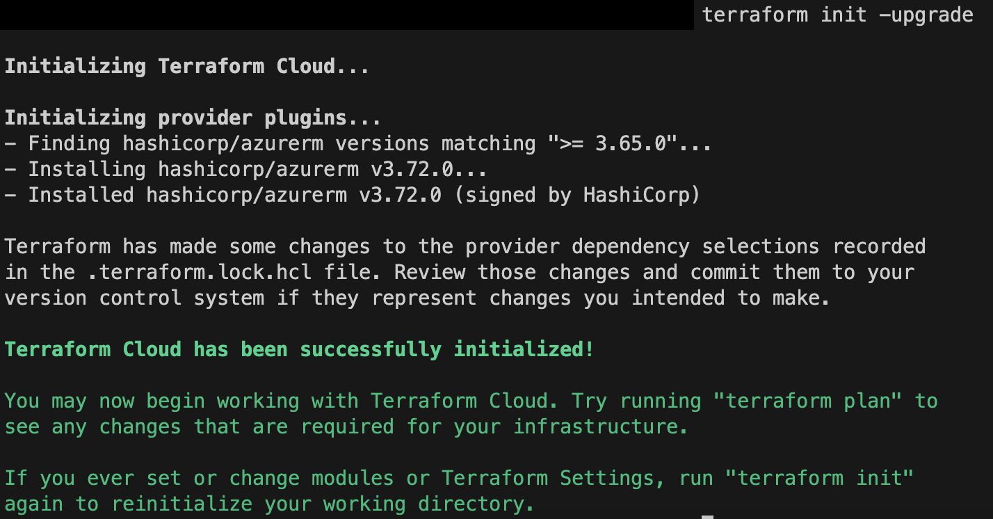993x519 pixels.
Task: Select the "Initializing Terraform Cloud..." heading line
Action: pyautogui.click(x=186, y=66)
